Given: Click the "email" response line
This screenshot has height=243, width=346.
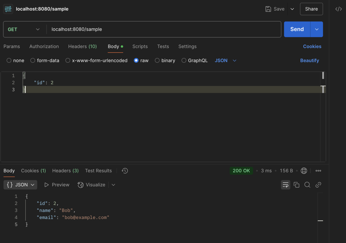Looking at the screenshot, I should (x=73, y=218).
